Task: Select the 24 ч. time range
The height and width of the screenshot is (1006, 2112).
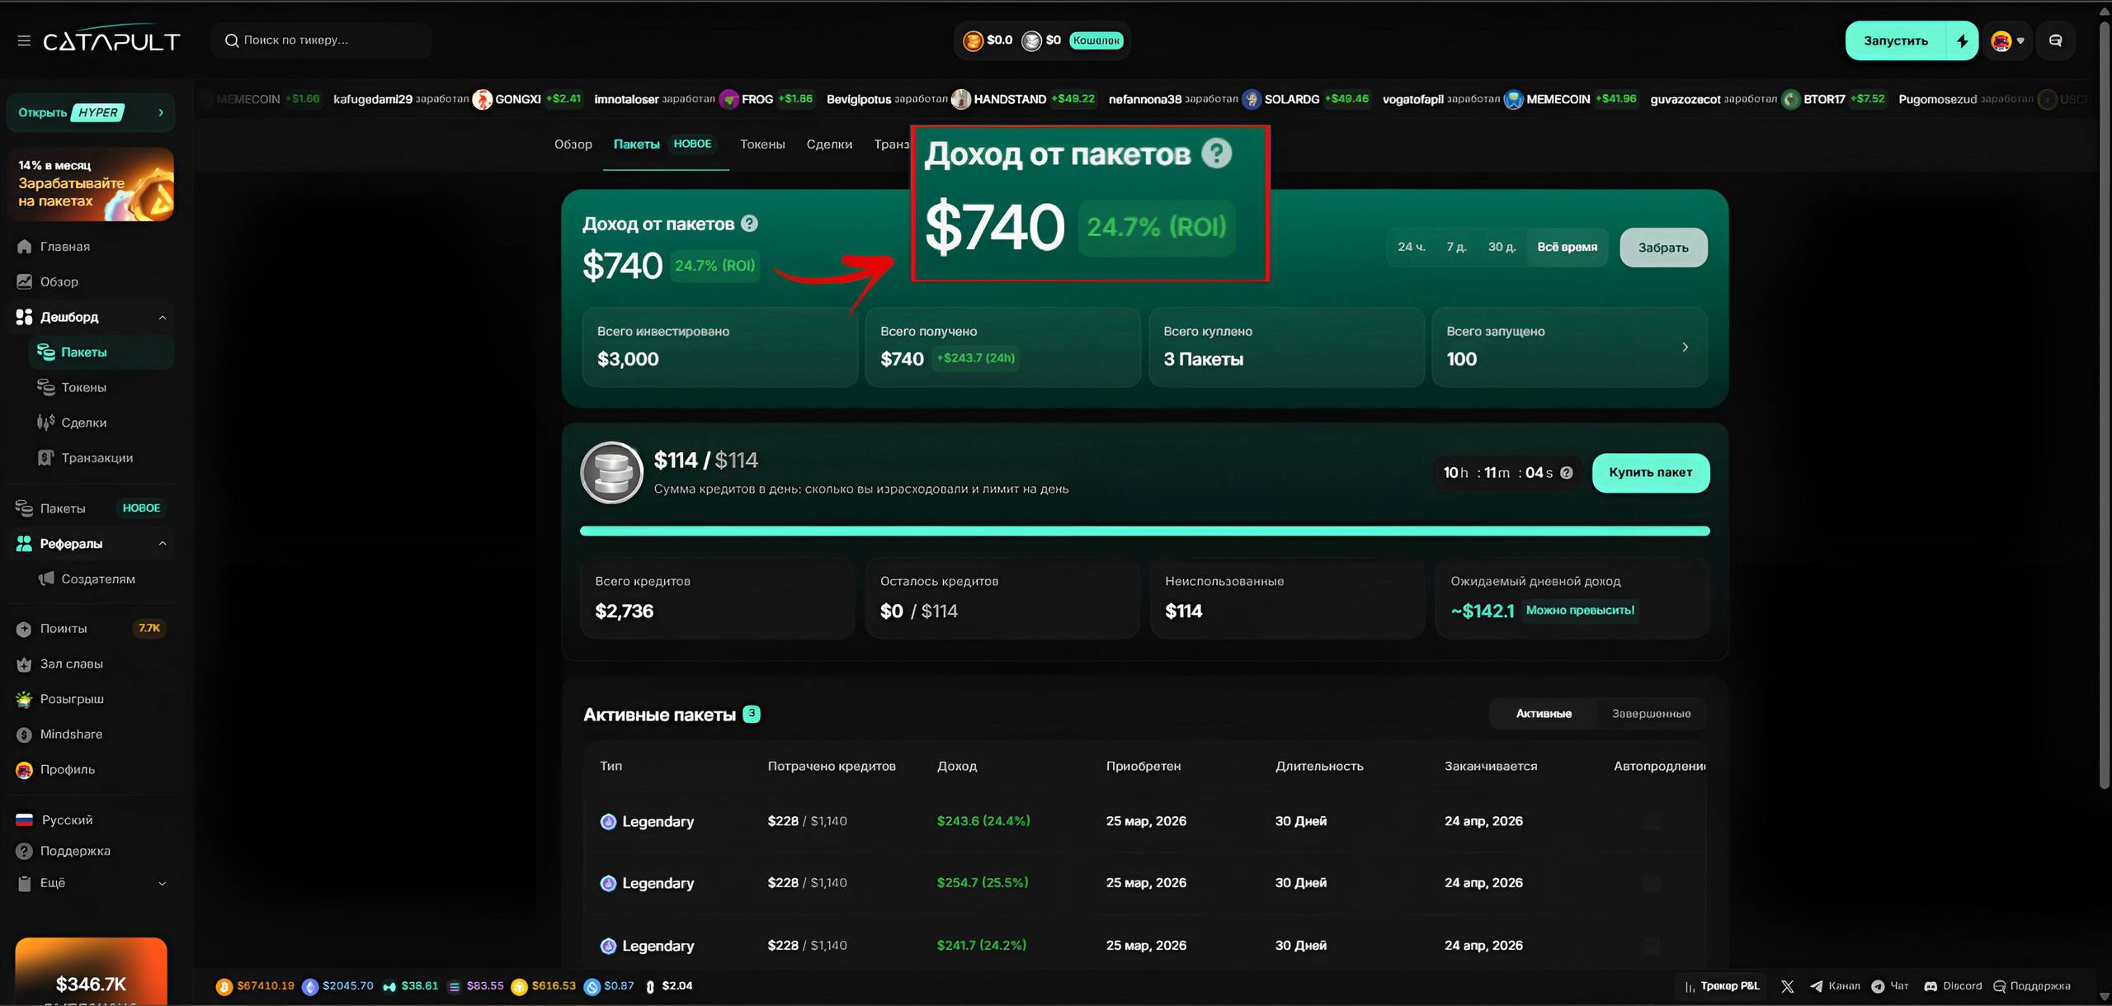Action: 1411,247
